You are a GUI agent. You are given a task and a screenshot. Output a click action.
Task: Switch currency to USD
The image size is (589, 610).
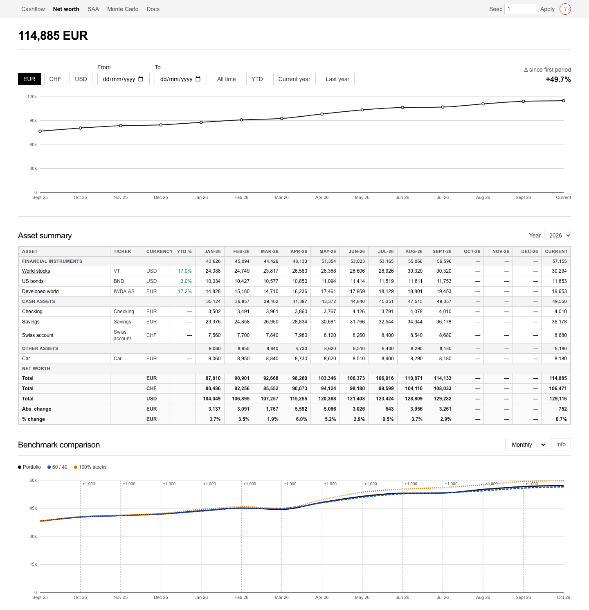[81, 79]
